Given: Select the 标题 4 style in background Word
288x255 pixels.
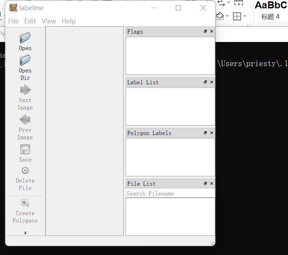Looking at the screenshot, I should tap(271, 11).
